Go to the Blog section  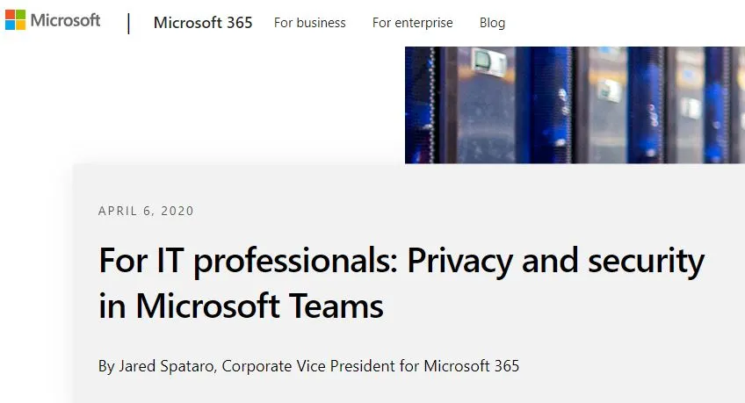[492, 23]
